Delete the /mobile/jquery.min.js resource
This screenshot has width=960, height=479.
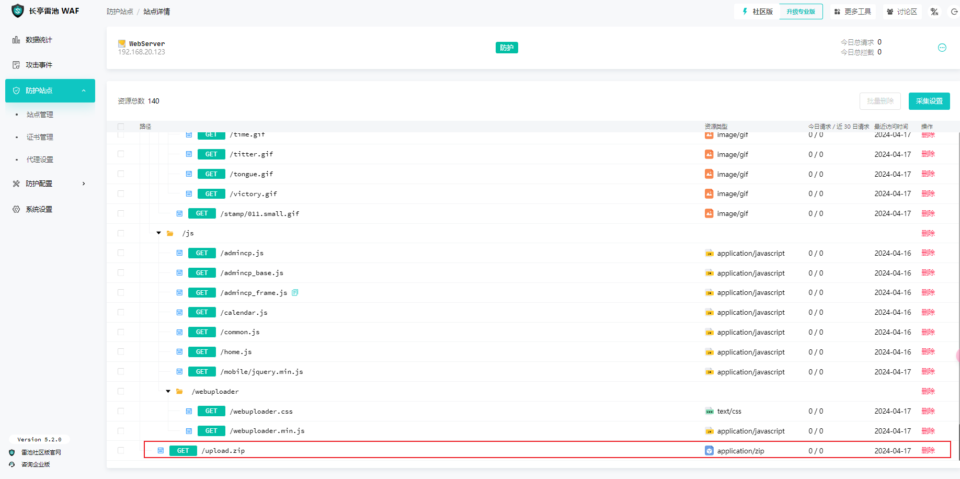click(928, 371)
